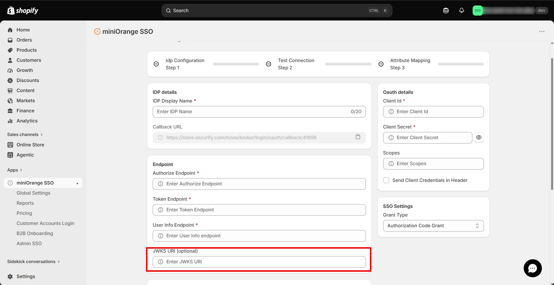The height and width of the screenshot is (285, 554).
Task: Click the Home icon in sidebar
Action: [10, 30]
